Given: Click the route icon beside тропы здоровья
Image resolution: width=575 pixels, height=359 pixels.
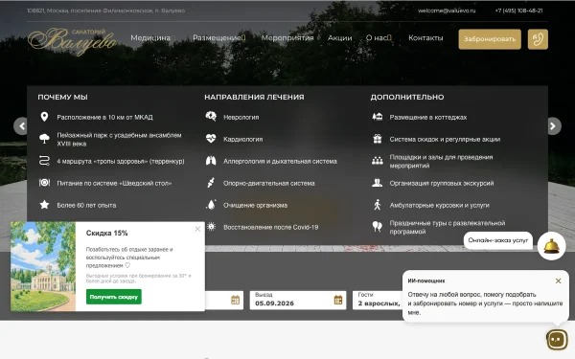Looking at the screenshot, I should coord(44,161).
